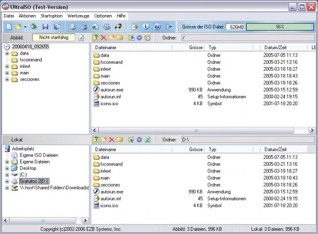Click green up-arrow icon in lower pane
This screenshot has width=318, height=234.
click(x=96, y=139)
